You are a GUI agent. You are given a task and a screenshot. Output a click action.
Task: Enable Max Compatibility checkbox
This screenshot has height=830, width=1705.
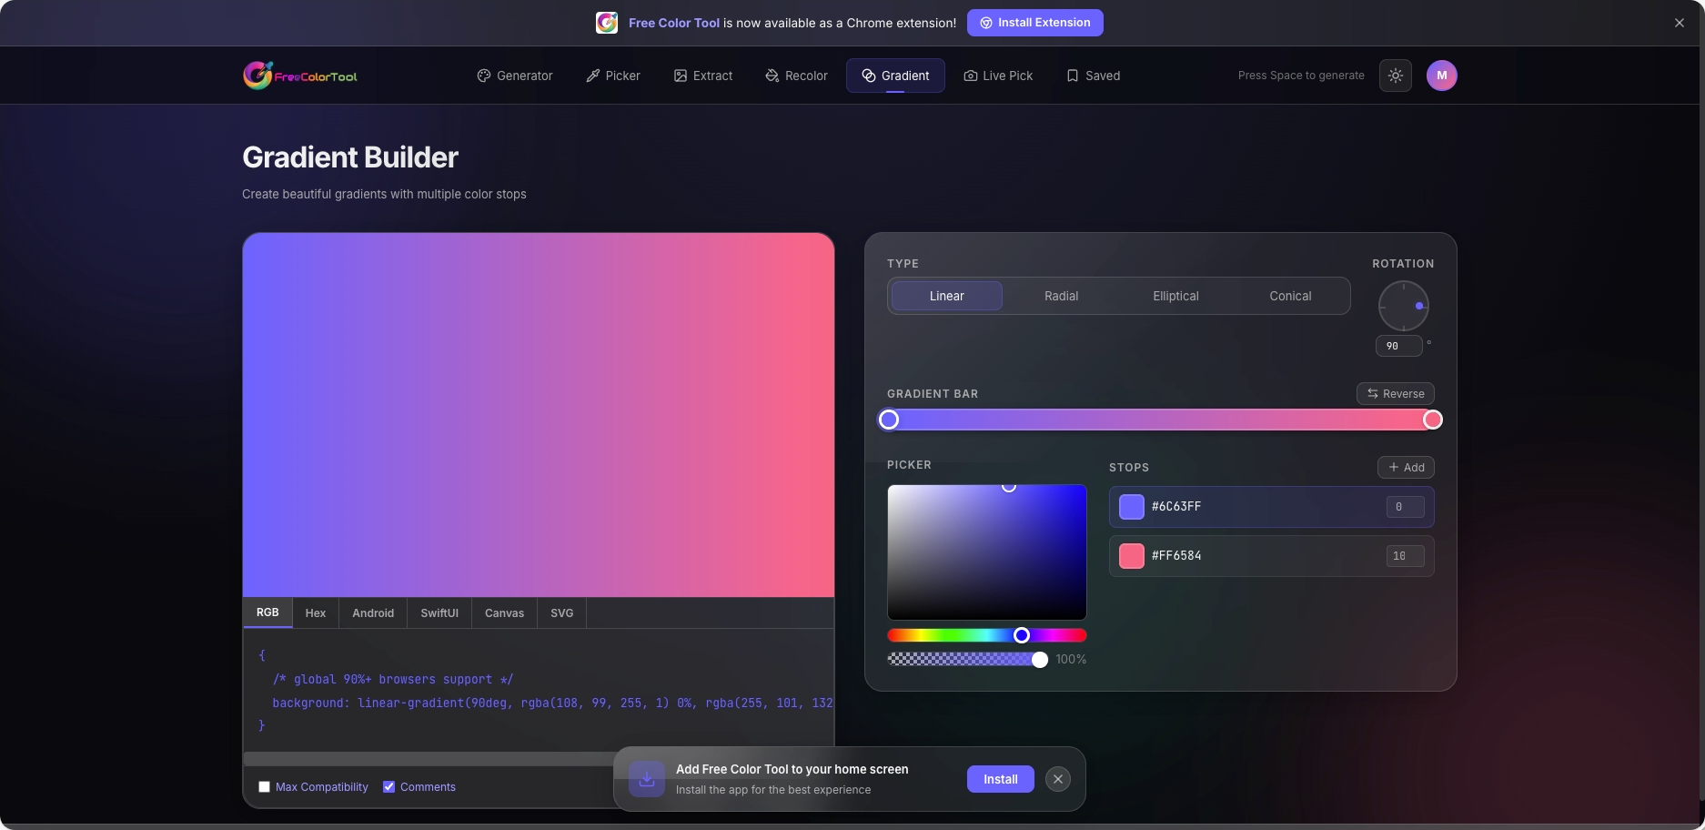point(265,787)
